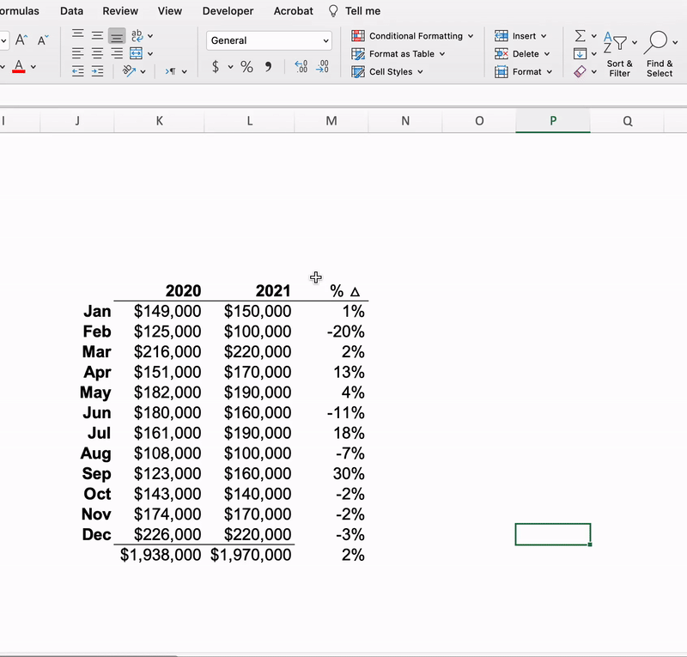Open the General number format dropdown
Image resolution: width=687 pixels, height=657 pixels.
268,40
